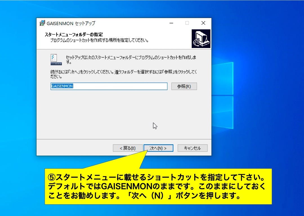Click the installer computer logo image
The width and height of the screenshot is (304, 216).
(x=201, y=39)
